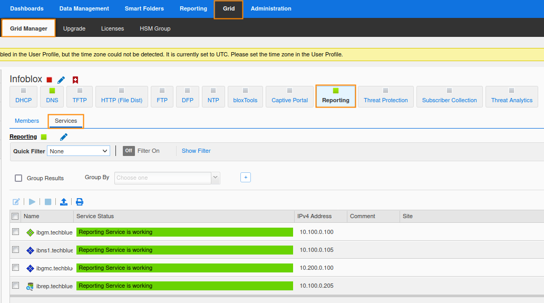Open the Administration menu
Viewport: 544px width, 303px height.
(271, 8)
